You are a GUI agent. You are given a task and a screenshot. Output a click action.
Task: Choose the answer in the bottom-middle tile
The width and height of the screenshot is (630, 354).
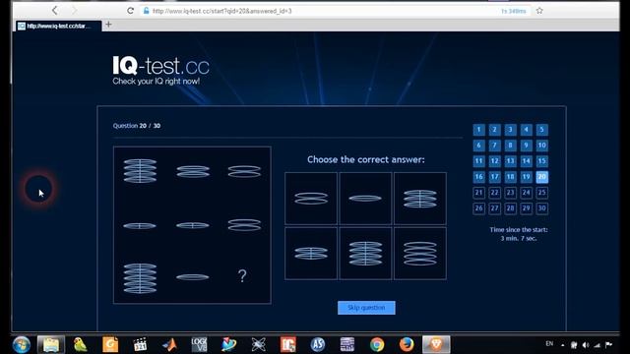[365, 254]
